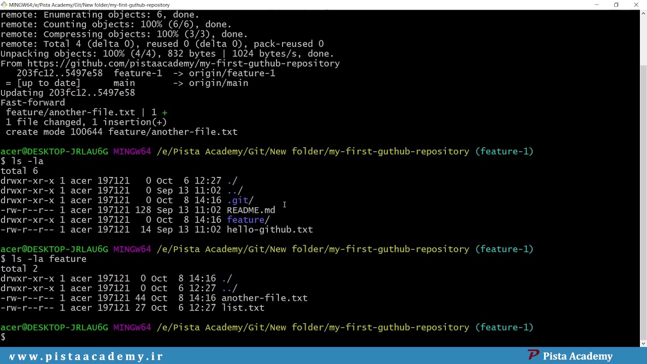647x364 pixels.
Task: Click the MINGW64 terminal icon in title bar
Action: pos(4,5)
